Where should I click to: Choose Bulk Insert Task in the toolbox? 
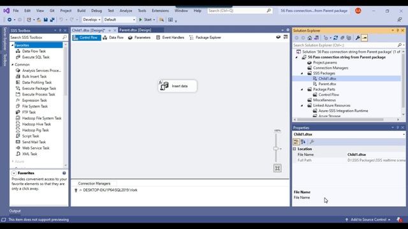pyautogui.click(x=34, y=76)
